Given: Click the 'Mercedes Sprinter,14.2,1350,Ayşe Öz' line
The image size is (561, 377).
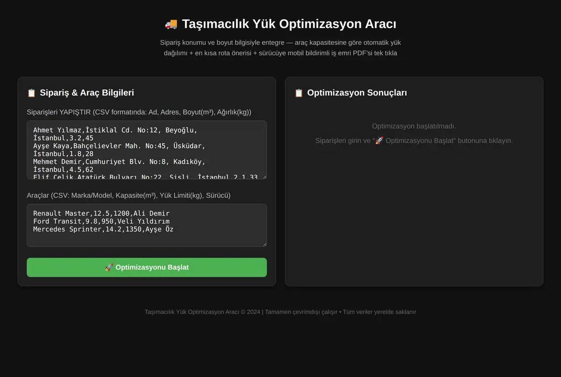Looking at the screenshot, I should pyautogui.click(x=103, y=229).
